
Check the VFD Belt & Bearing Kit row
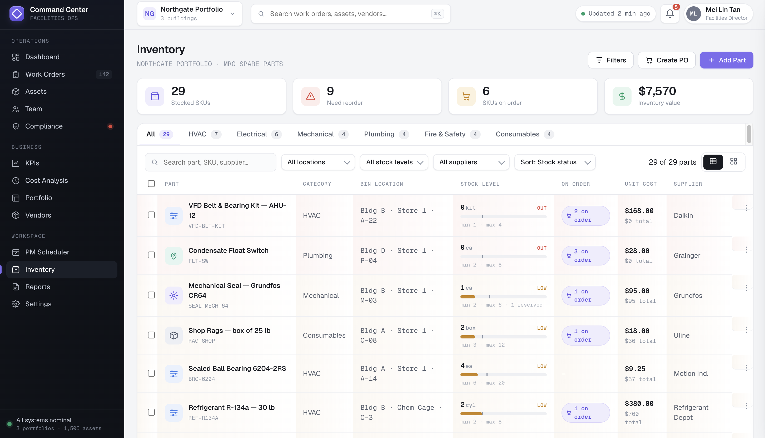151,215
